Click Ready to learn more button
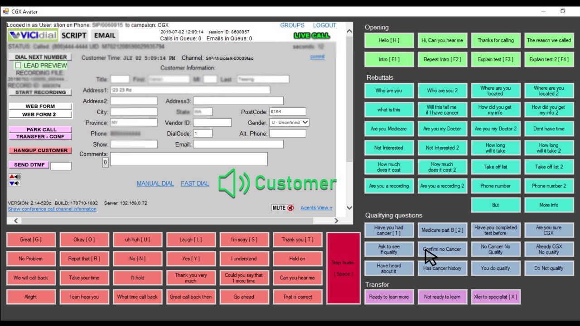 [389, 297]
